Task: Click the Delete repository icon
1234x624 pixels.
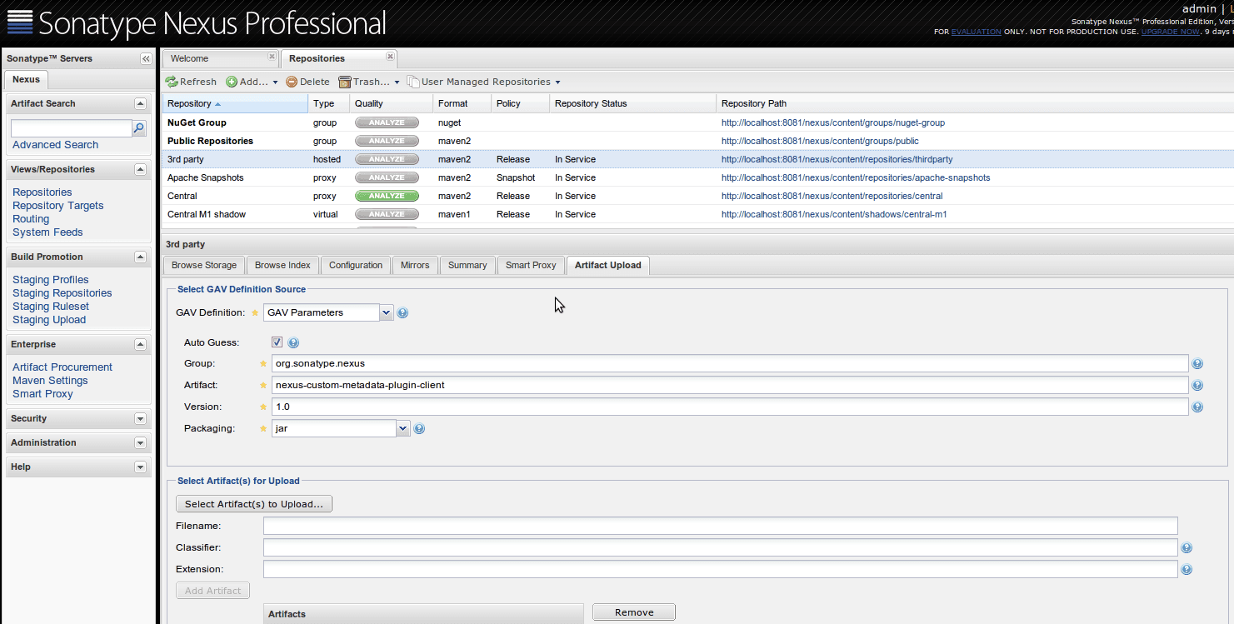Action: 292,82
